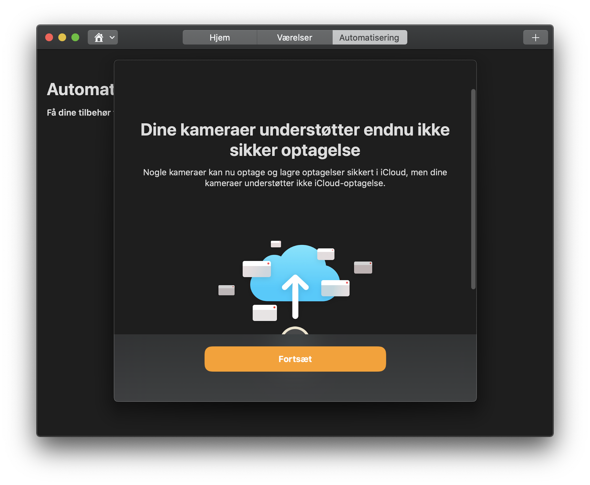Click the house icon in the toolbar

coord(99,37)
